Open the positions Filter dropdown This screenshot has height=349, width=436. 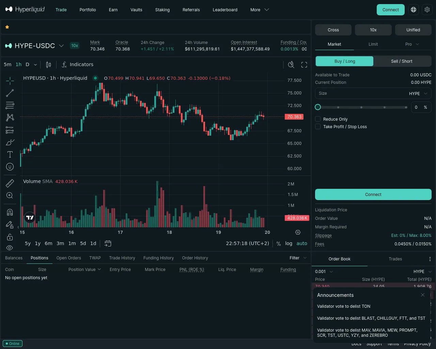(x=298, y=258)
